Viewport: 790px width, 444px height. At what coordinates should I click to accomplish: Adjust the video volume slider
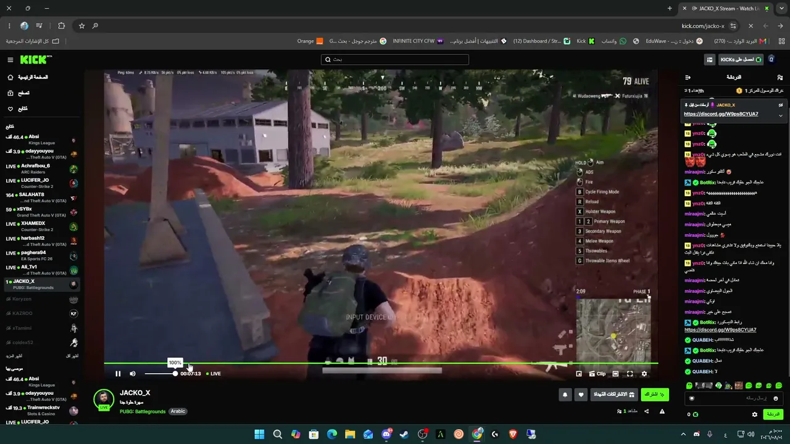click(x=160, y=374)
